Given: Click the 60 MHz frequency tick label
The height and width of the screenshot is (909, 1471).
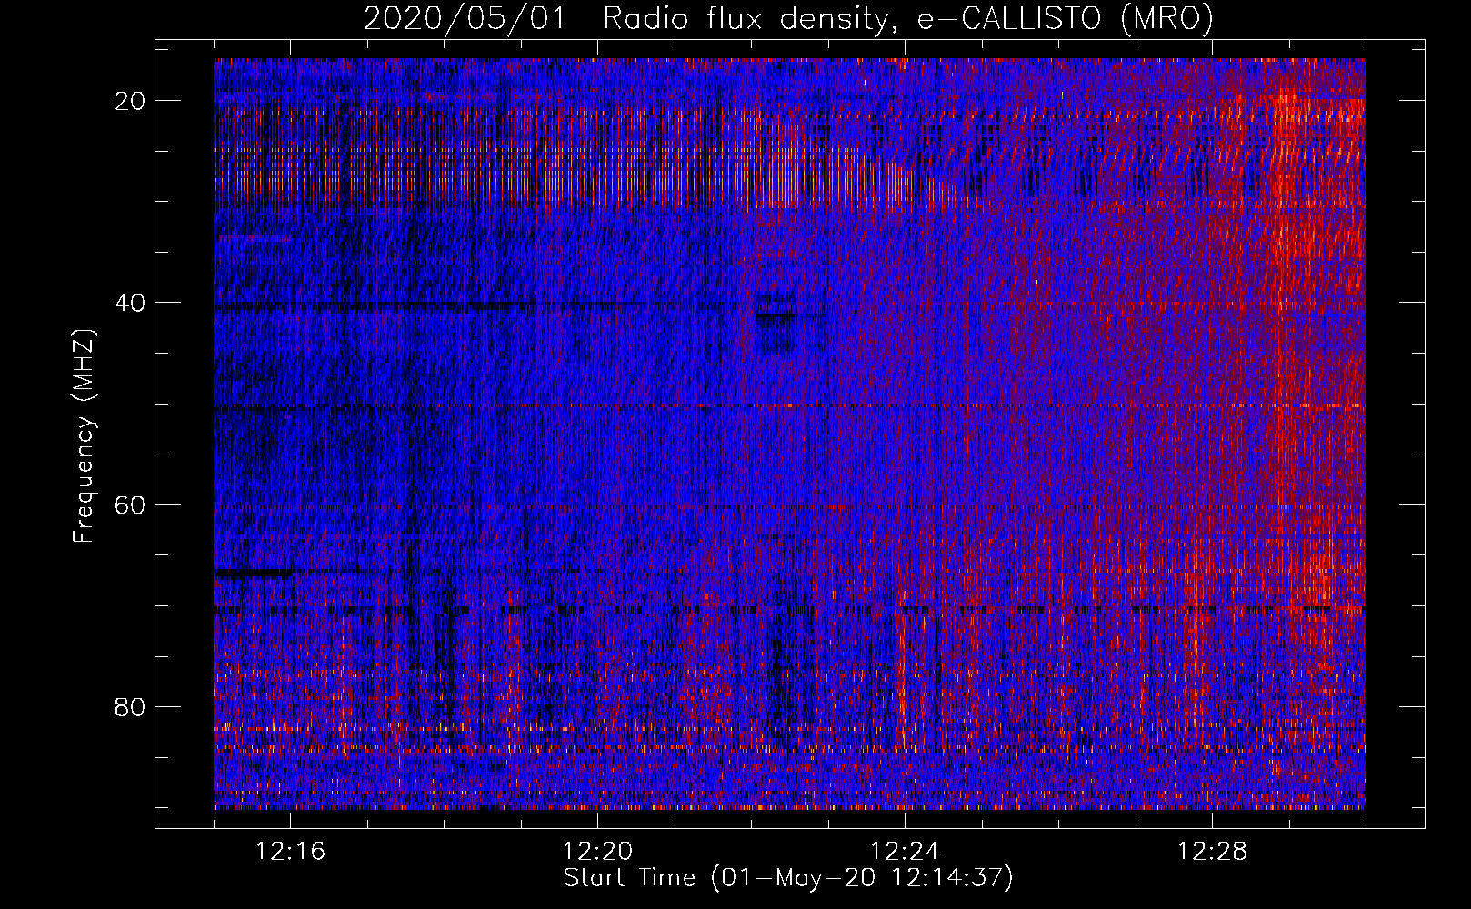Looking at the screenshot, I should coord(130,505).
